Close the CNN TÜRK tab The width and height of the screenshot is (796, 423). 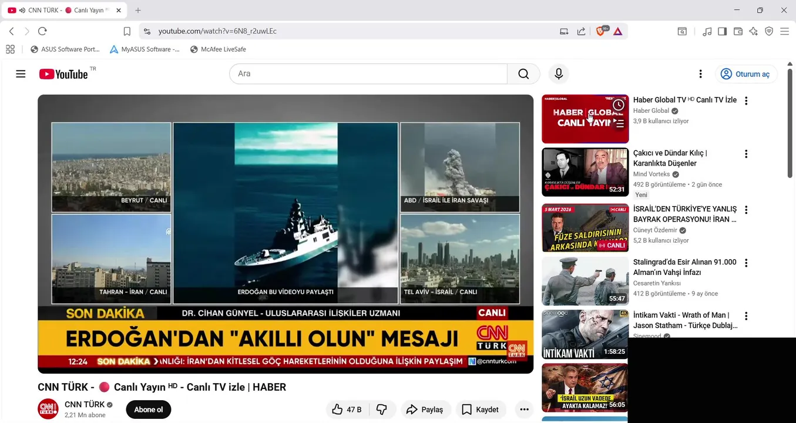119,11
